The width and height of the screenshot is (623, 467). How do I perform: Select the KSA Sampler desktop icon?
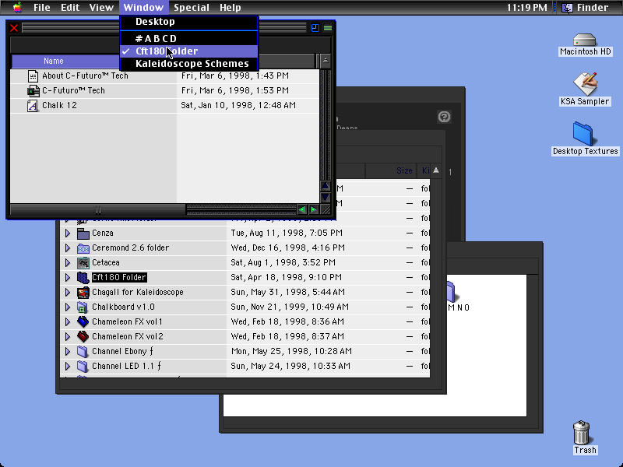click(x=586, y=84)
